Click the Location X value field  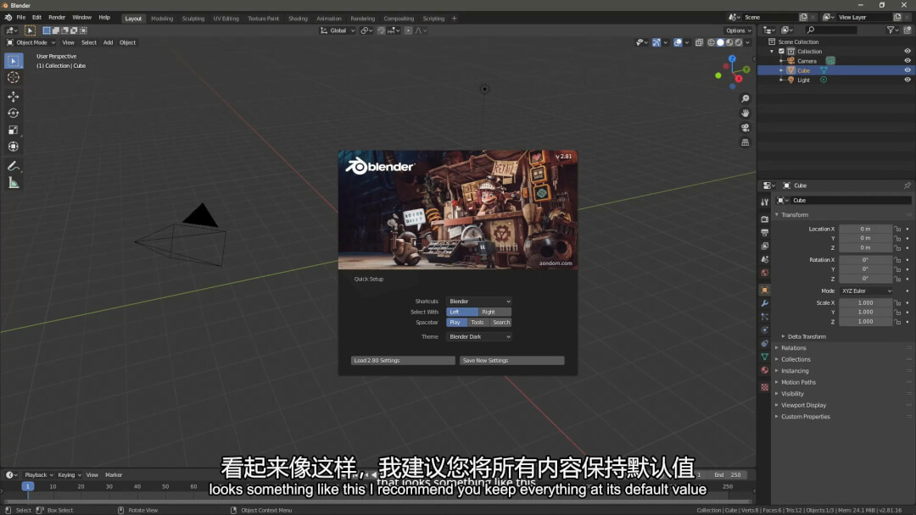click(866, 230)
